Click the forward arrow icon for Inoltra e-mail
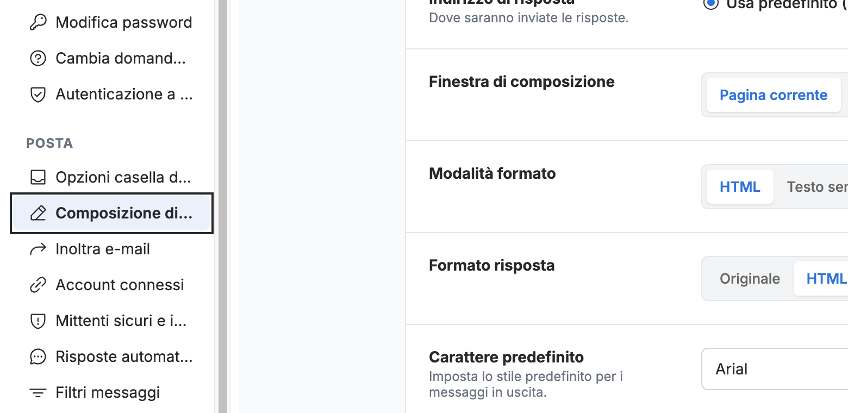This screenshot has width=848, height=413. (x=38, y=249)
